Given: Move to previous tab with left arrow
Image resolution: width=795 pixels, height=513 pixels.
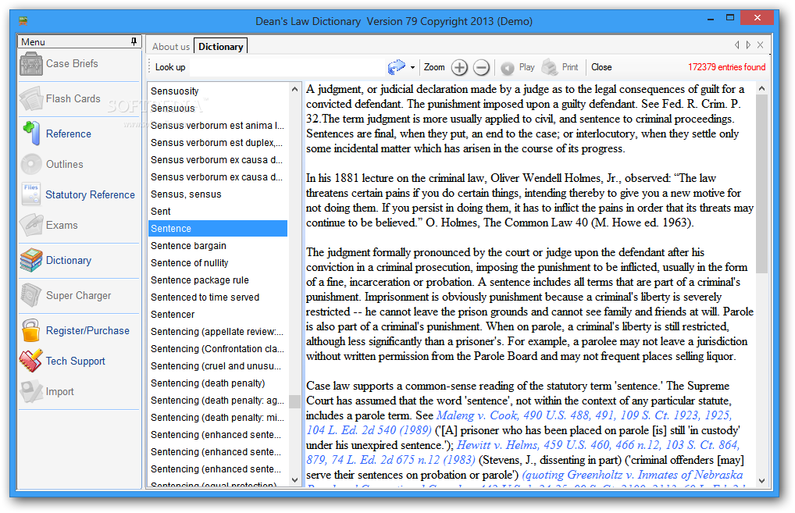Looking at the screenshot, I should 736,45.
